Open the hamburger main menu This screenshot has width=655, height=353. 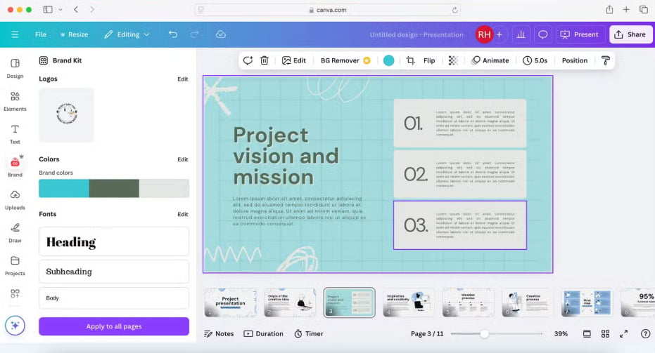pyautogui.click(x=15, y=34)
